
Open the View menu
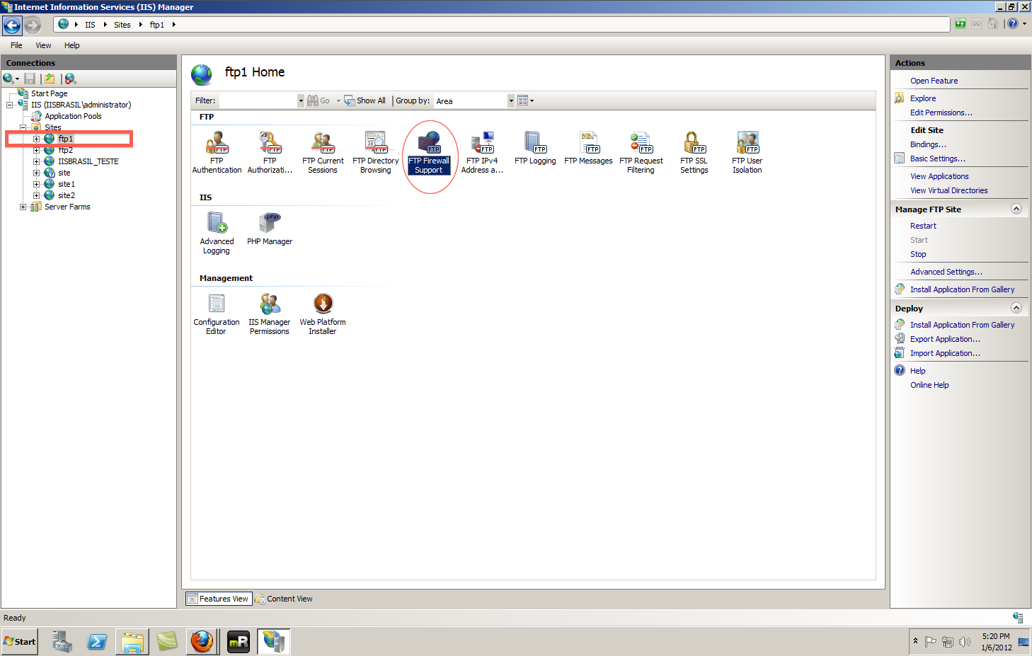(43, 45)
